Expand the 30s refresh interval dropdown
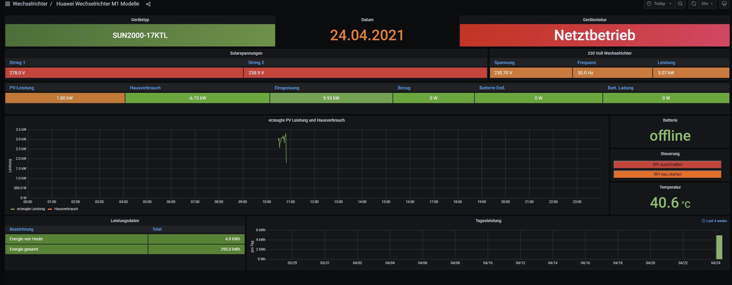Screen dimensions: 732x285 (x=707, y=4)
